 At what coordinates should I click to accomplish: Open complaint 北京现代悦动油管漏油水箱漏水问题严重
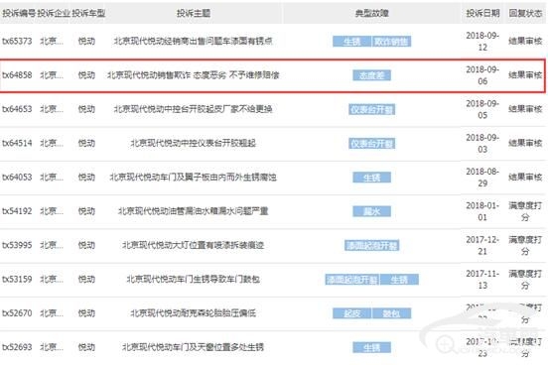(x=194, y=211)
